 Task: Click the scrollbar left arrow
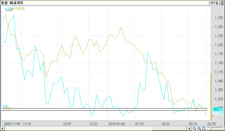point(2,128)
